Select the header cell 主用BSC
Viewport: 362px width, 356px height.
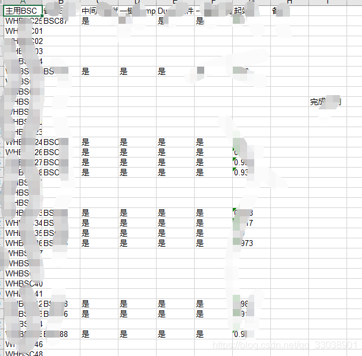coord(23,11)
